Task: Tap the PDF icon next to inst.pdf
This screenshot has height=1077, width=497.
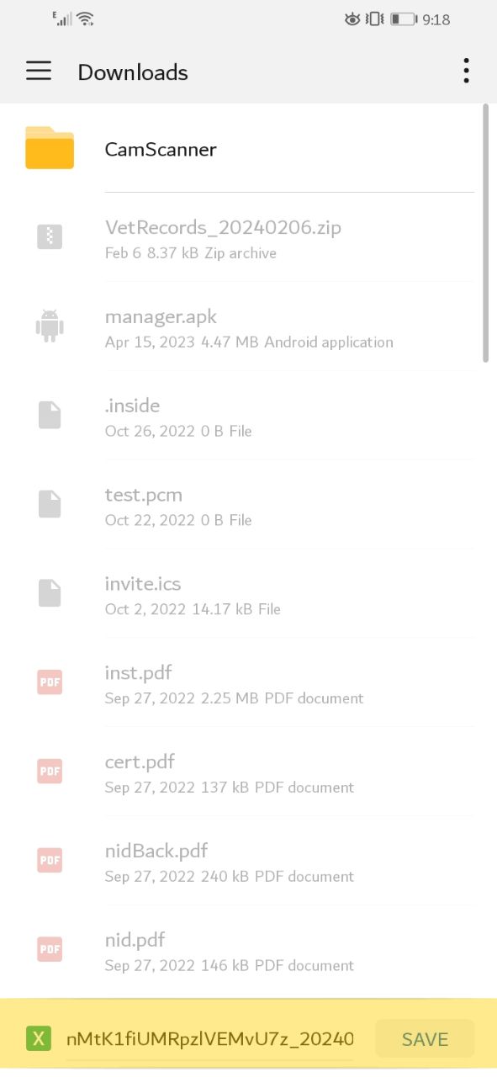Action: tap(50, 682)
